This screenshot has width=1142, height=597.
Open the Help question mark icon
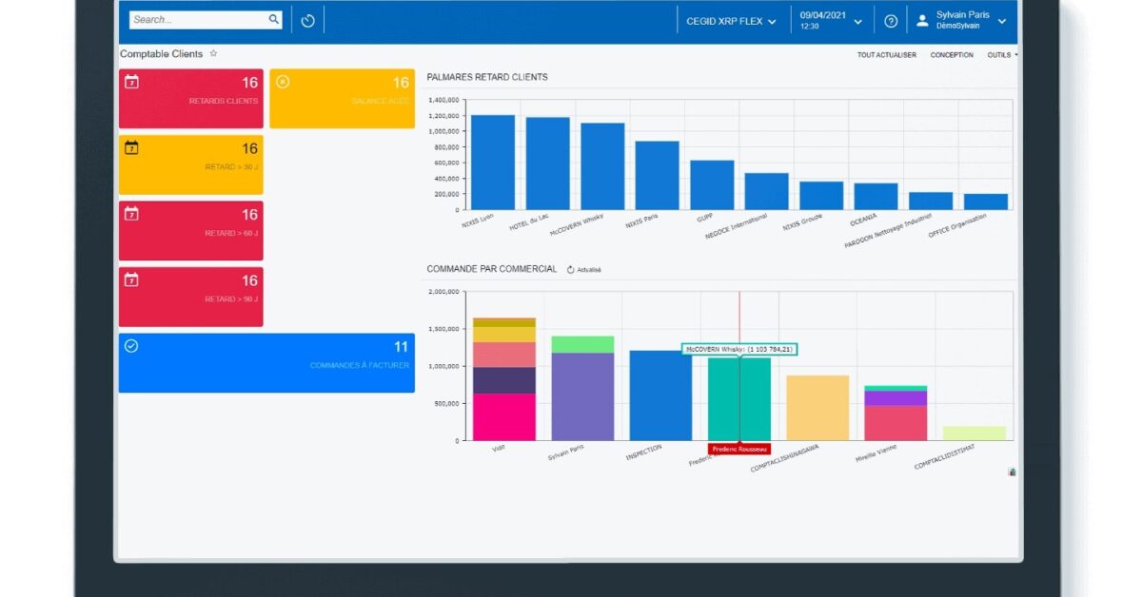[891, 20]
